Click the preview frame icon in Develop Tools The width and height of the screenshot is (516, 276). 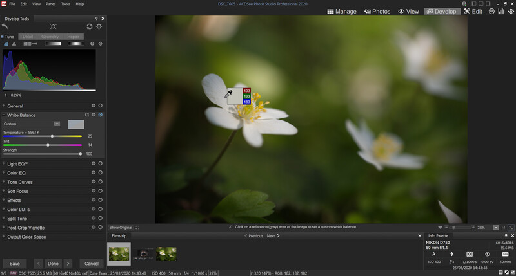pyautogui.click(x=53, y=26)
